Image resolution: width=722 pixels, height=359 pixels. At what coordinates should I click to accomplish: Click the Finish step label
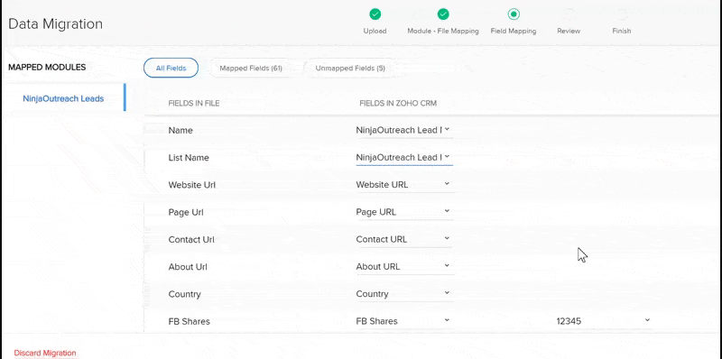[x=622, y=31]
